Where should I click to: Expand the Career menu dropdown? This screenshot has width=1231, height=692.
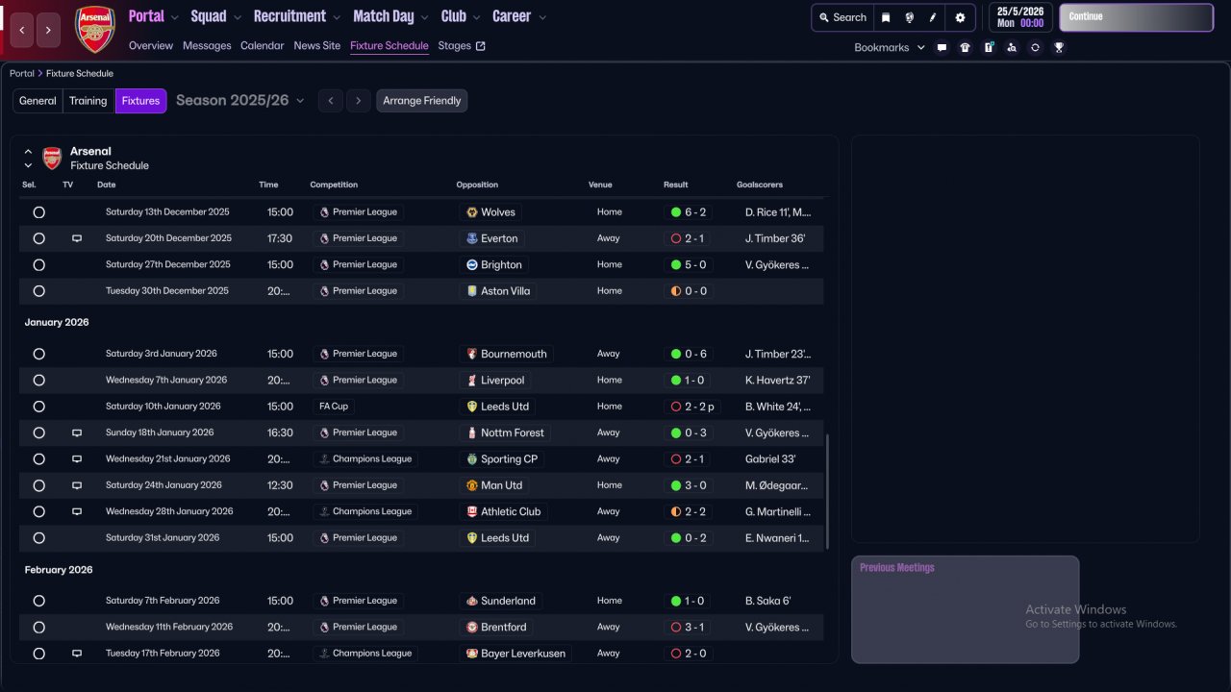pyautogui.click(x=542, y=17)
